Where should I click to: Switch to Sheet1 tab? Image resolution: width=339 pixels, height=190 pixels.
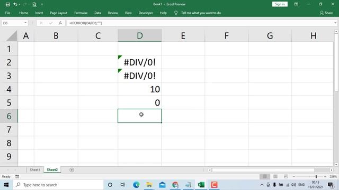35,170
